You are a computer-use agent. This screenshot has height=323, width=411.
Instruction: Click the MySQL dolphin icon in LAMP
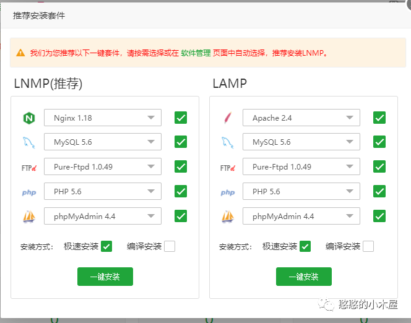click(228, 142)
